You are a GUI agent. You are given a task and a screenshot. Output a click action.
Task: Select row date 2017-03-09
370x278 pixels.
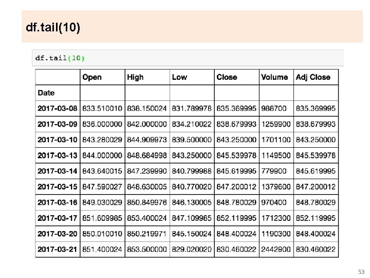pyautogui.click(x=58, y=124)
